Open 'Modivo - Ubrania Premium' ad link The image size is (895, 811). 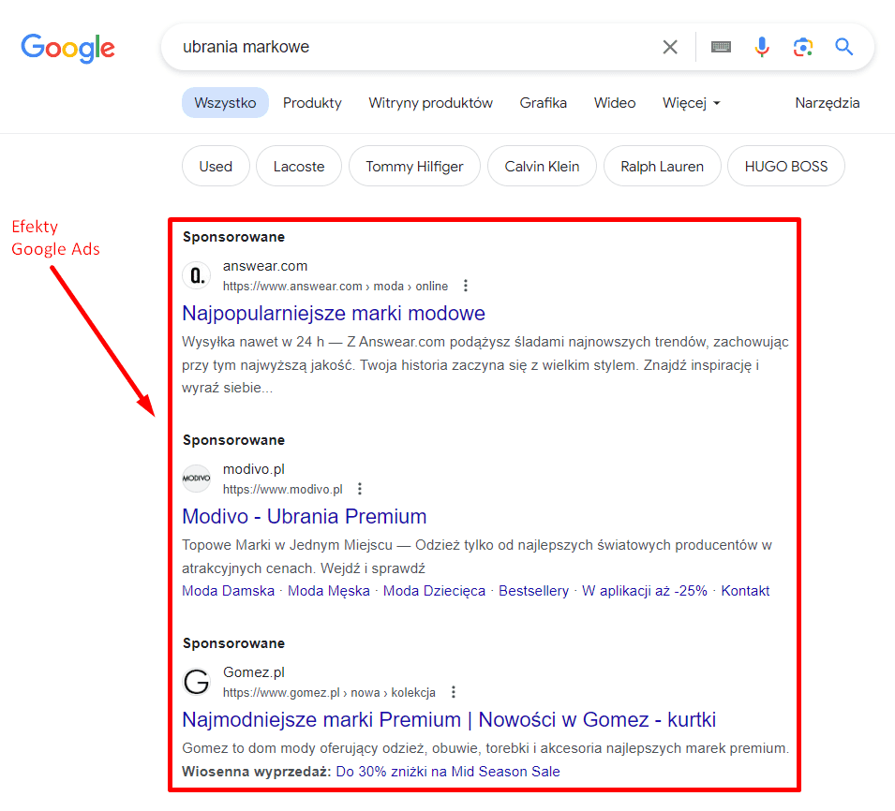point(305,516)
